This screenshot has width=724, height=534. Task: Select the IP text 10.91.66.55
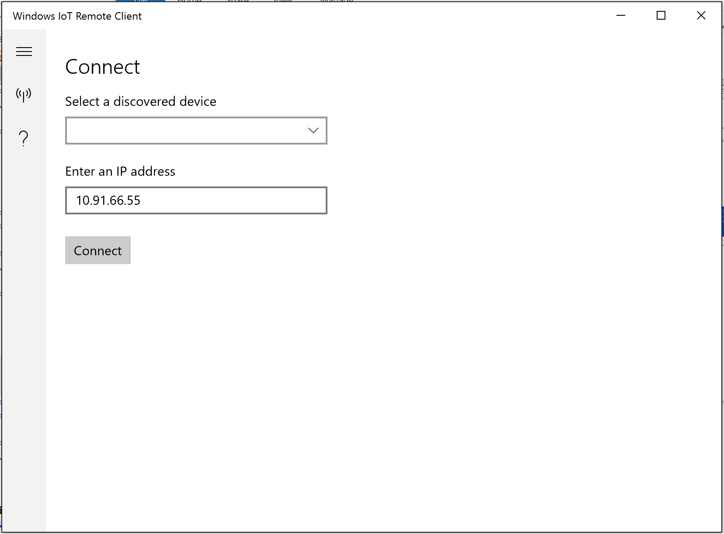(x=108, y=200)
